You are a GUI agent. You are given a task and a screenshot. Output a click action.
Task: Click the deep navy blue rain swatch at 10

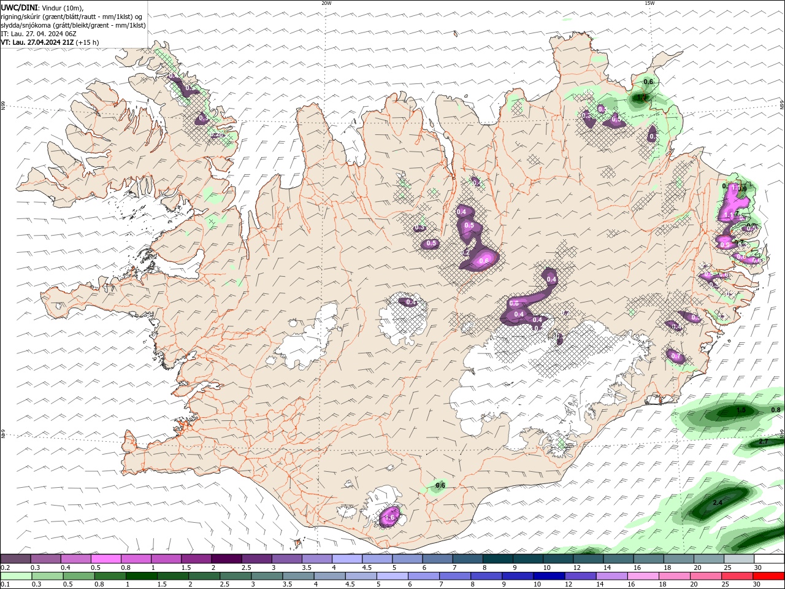coord(549,576)
